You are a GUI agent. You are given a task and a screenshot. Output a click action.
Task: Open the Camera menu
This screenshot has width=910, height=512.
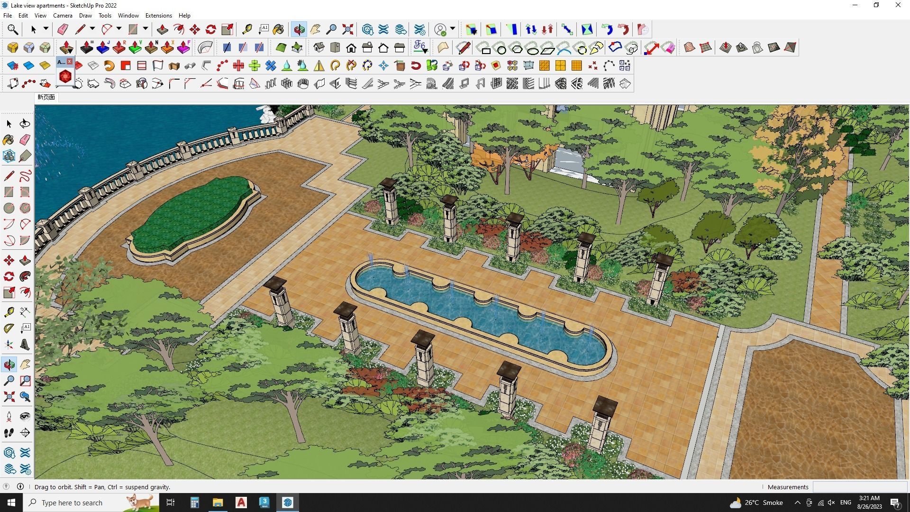pyautogui.click(x=63, y=15)
